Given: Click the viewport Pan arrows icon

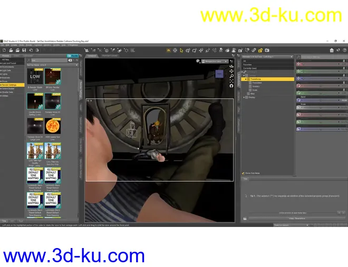Looking at the screenshot, I should point(231,71).
